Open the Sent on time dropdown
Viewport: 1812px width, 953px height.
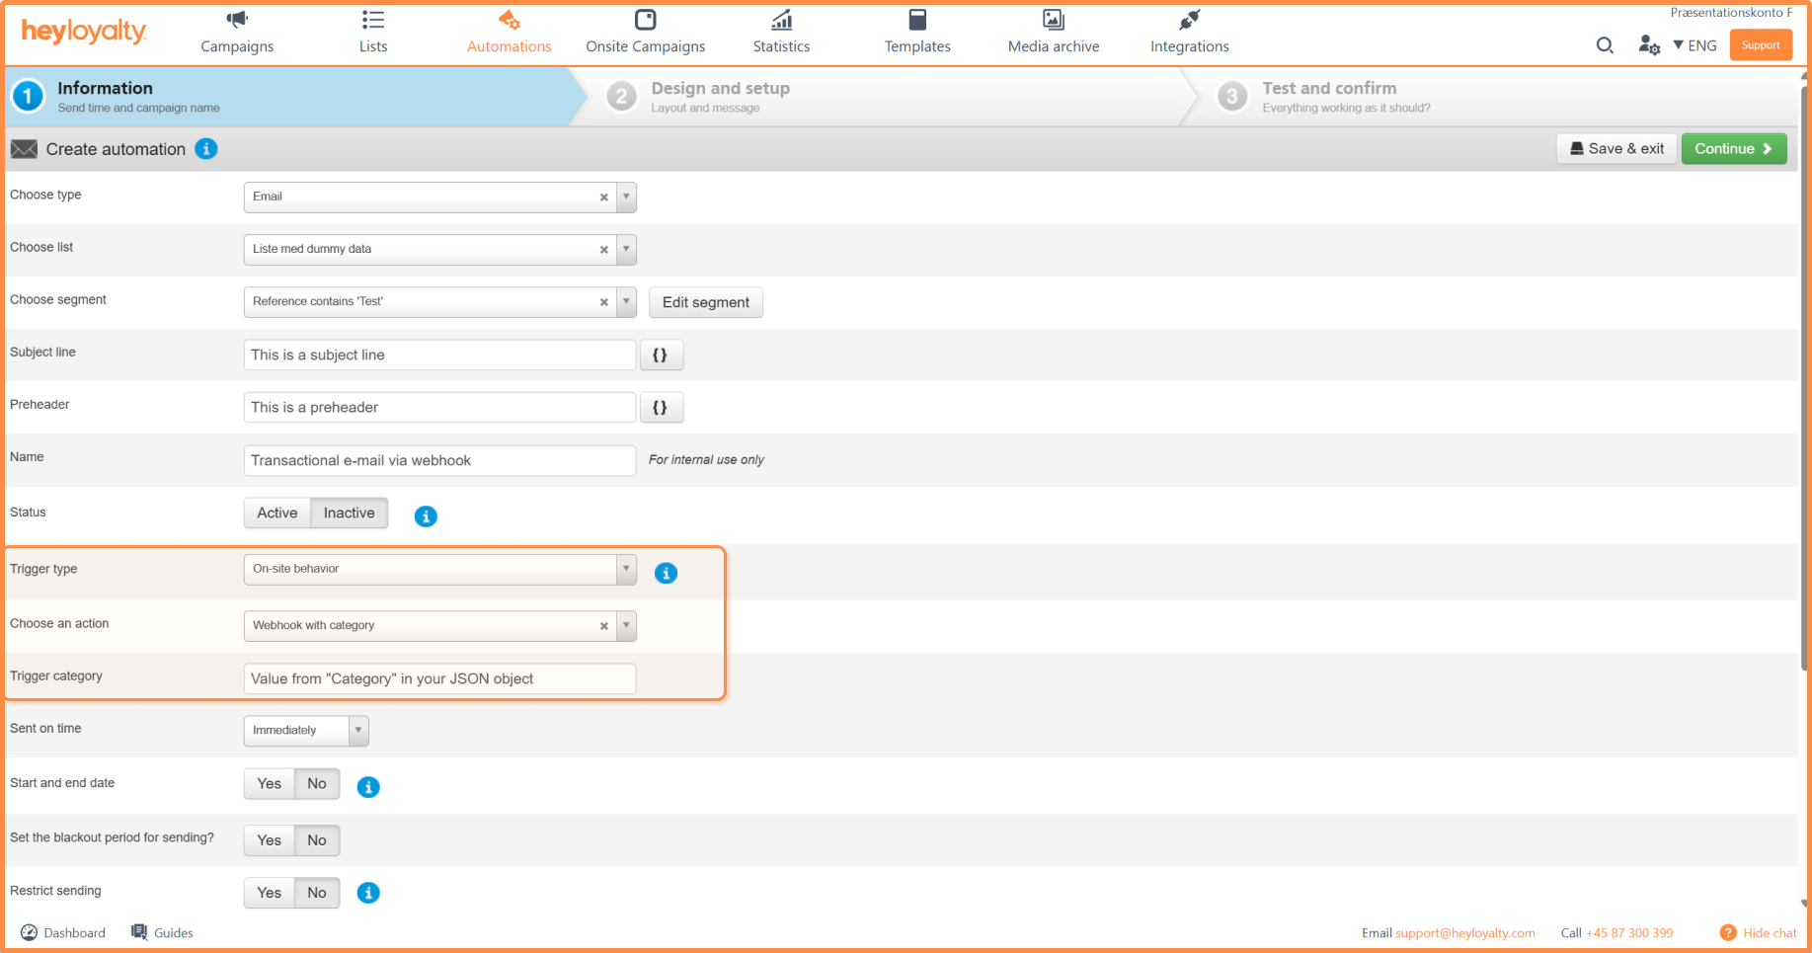click(x=358, y=731)
